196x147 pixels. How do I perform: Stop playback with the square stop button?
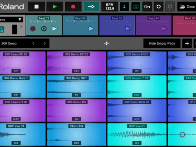(x=36, y=7)
